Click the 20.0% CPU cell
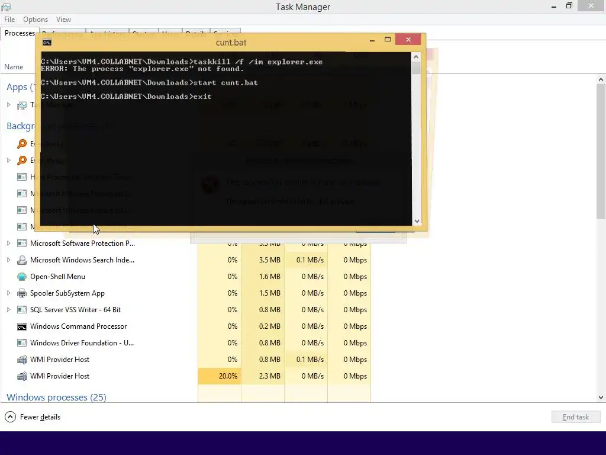The image size is (606, 455). click(x=220, y=376)
